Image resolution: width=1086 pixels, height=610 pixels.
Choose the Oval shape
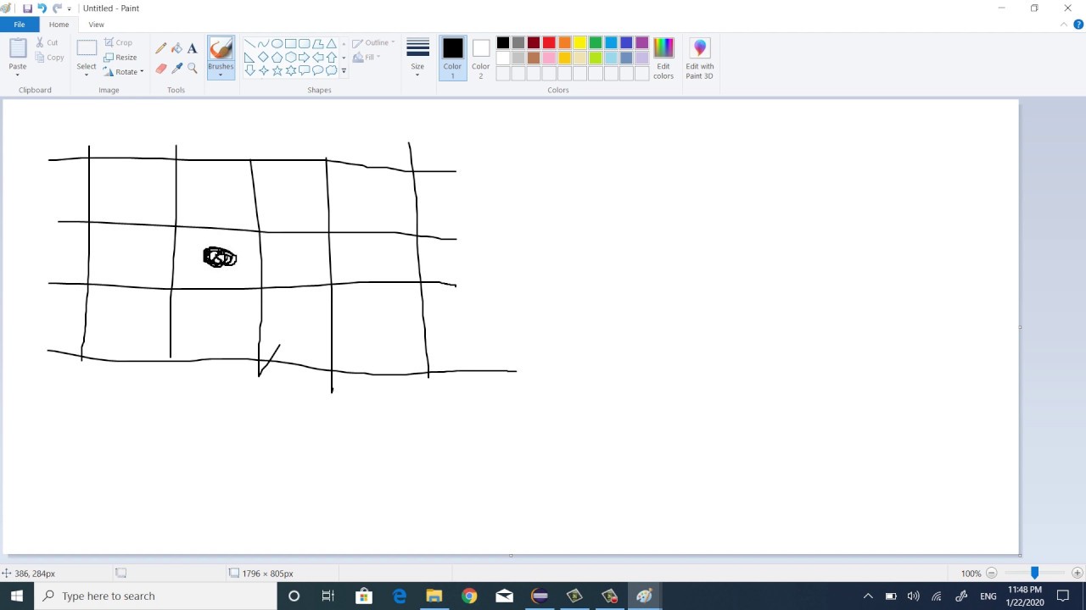pyautogui.click(x=277, y=44)
